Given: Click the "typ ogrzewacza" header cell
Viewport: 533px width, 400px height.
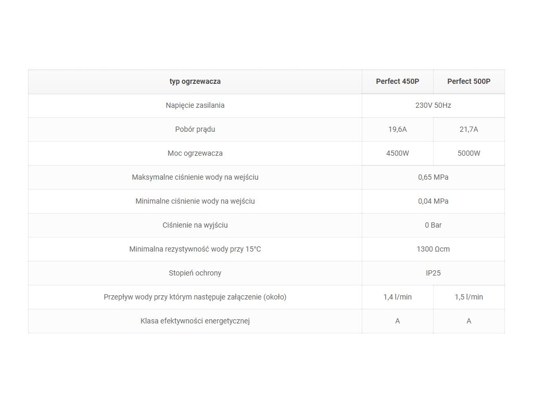Looking at the screenshot, I should [195, 81].
